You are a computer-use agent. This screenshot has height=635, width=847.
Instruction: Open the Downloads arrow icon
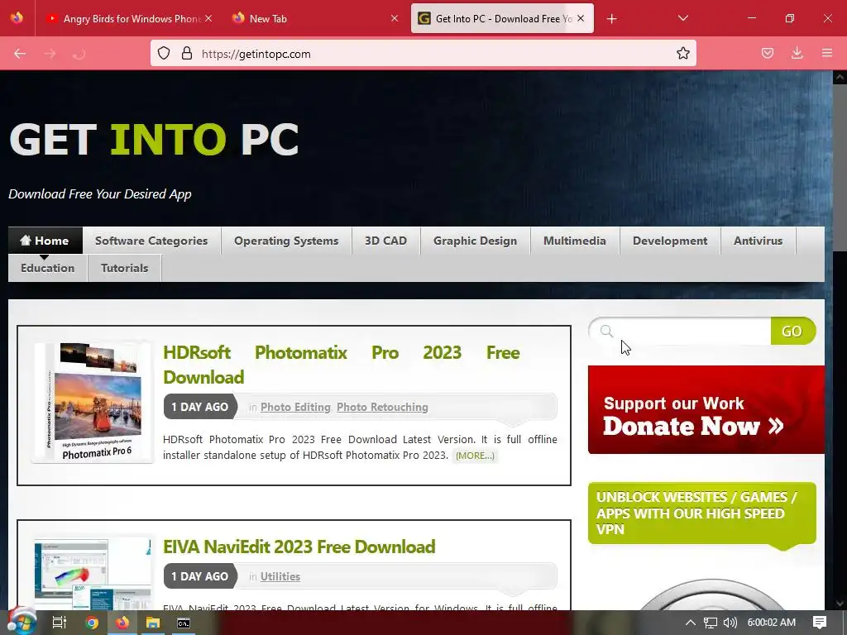click(797, 53)
